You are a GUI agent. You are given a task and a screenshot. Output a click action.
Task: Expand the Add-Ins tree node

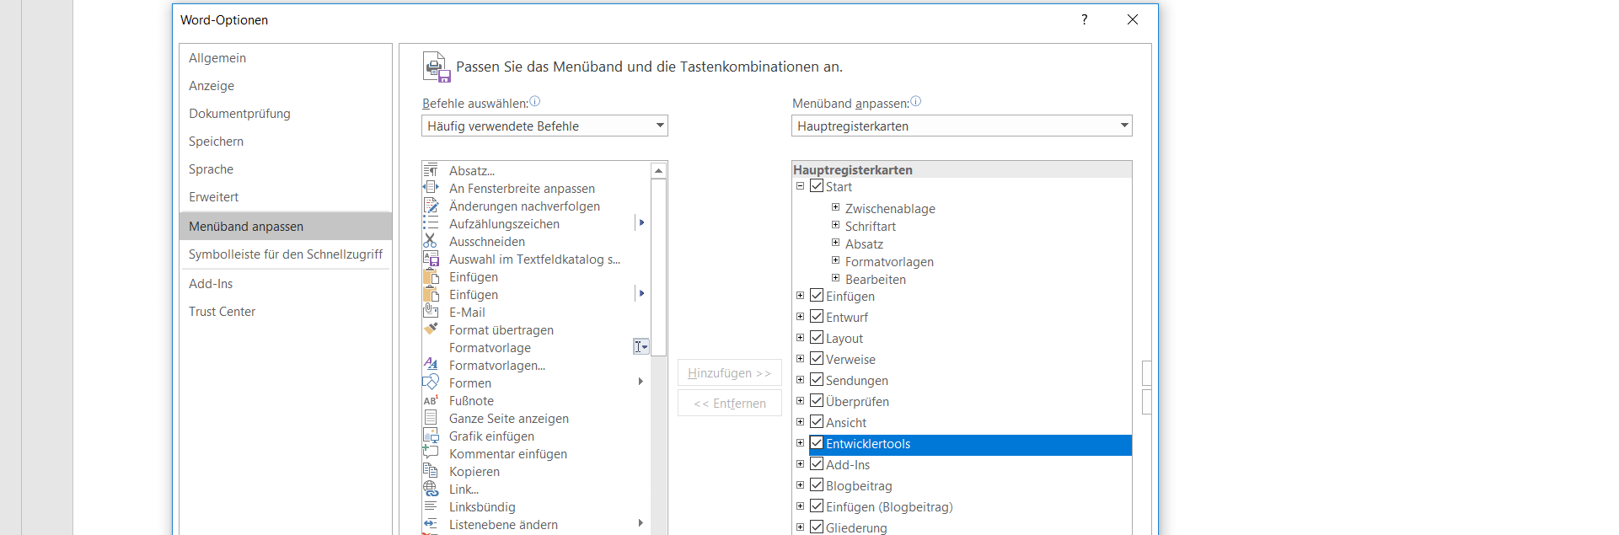(x=800, y=463)
